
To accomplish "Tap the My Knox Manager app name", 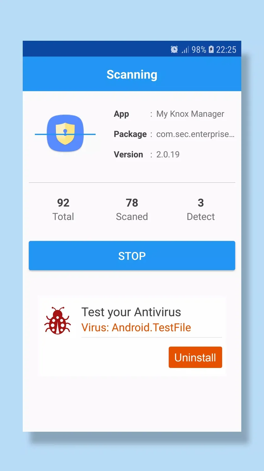I will (190, 114).
